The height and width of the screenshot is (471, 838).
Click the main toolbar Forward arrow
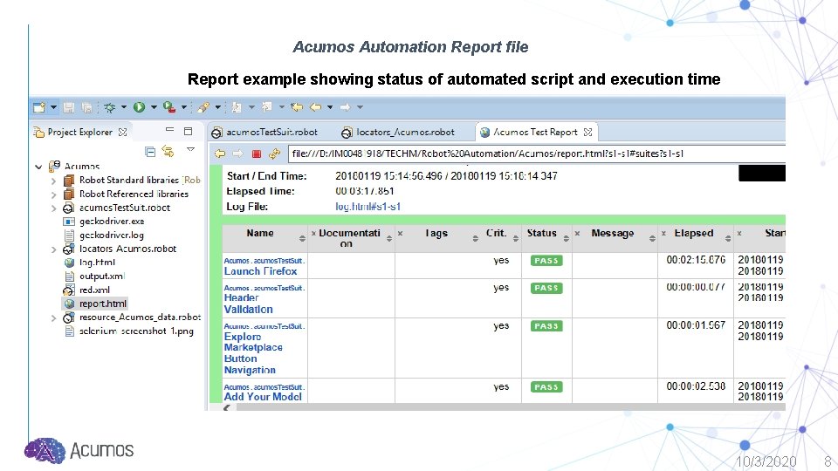coord(346,107)
